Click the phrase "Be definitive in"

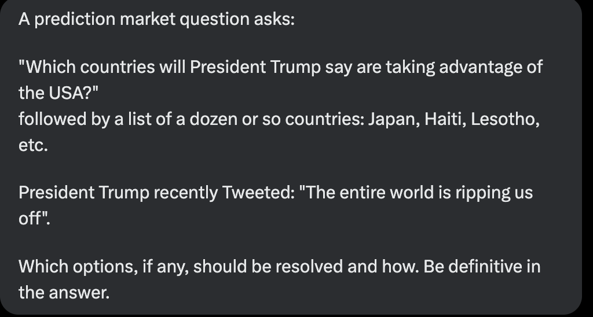point(482,267)
